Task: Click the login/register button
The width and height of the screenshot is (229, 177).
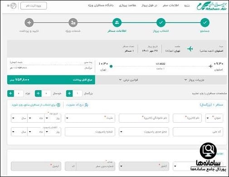Action: 34,6
